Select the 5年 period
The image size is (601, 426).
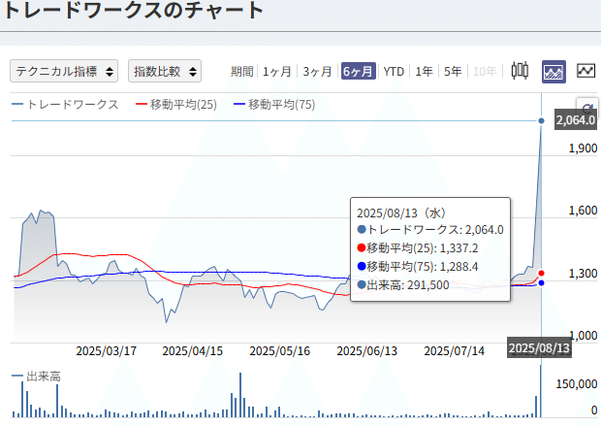(x=453, y=72)
